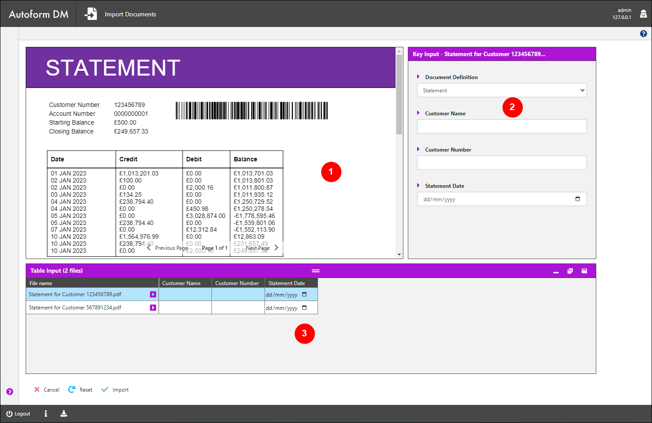Click the information icon in footer
Screen dimensions: 652x423
[x=46, y=414]
